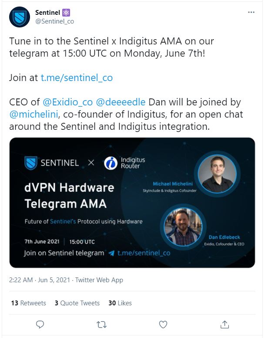Viewport: 265px width, 338px height.
Task: Click the retweet arrows icon
Action: click(x=101, y=324)
